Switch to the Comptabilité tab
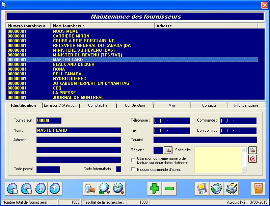Image resolution: width=270 pixels, height=206 pixels. pyautogui.click(x=98, y=105)
